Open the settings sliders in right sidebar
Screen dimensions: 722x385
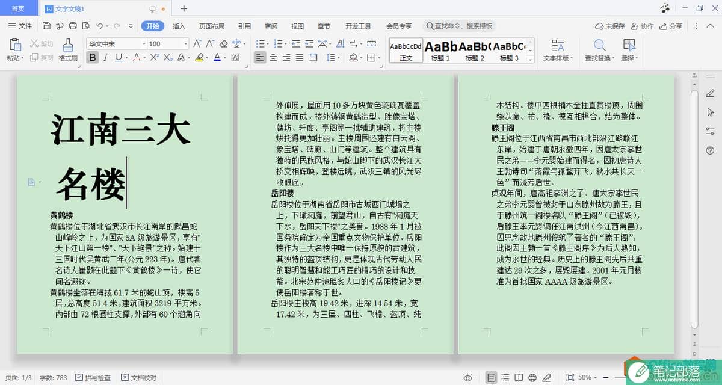(x=711, y=131)
